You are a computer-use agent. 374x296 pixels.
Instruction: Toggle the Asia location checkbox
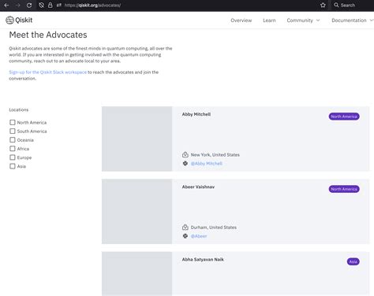13,166
